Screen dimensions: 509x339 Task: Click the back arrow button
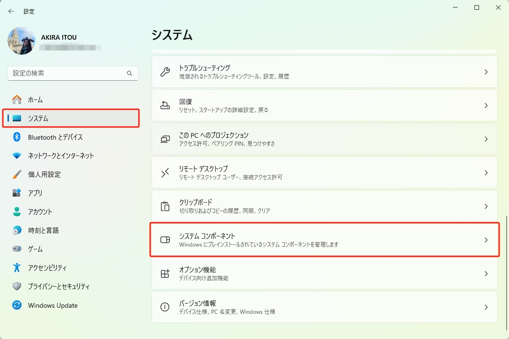pos(10,11)
